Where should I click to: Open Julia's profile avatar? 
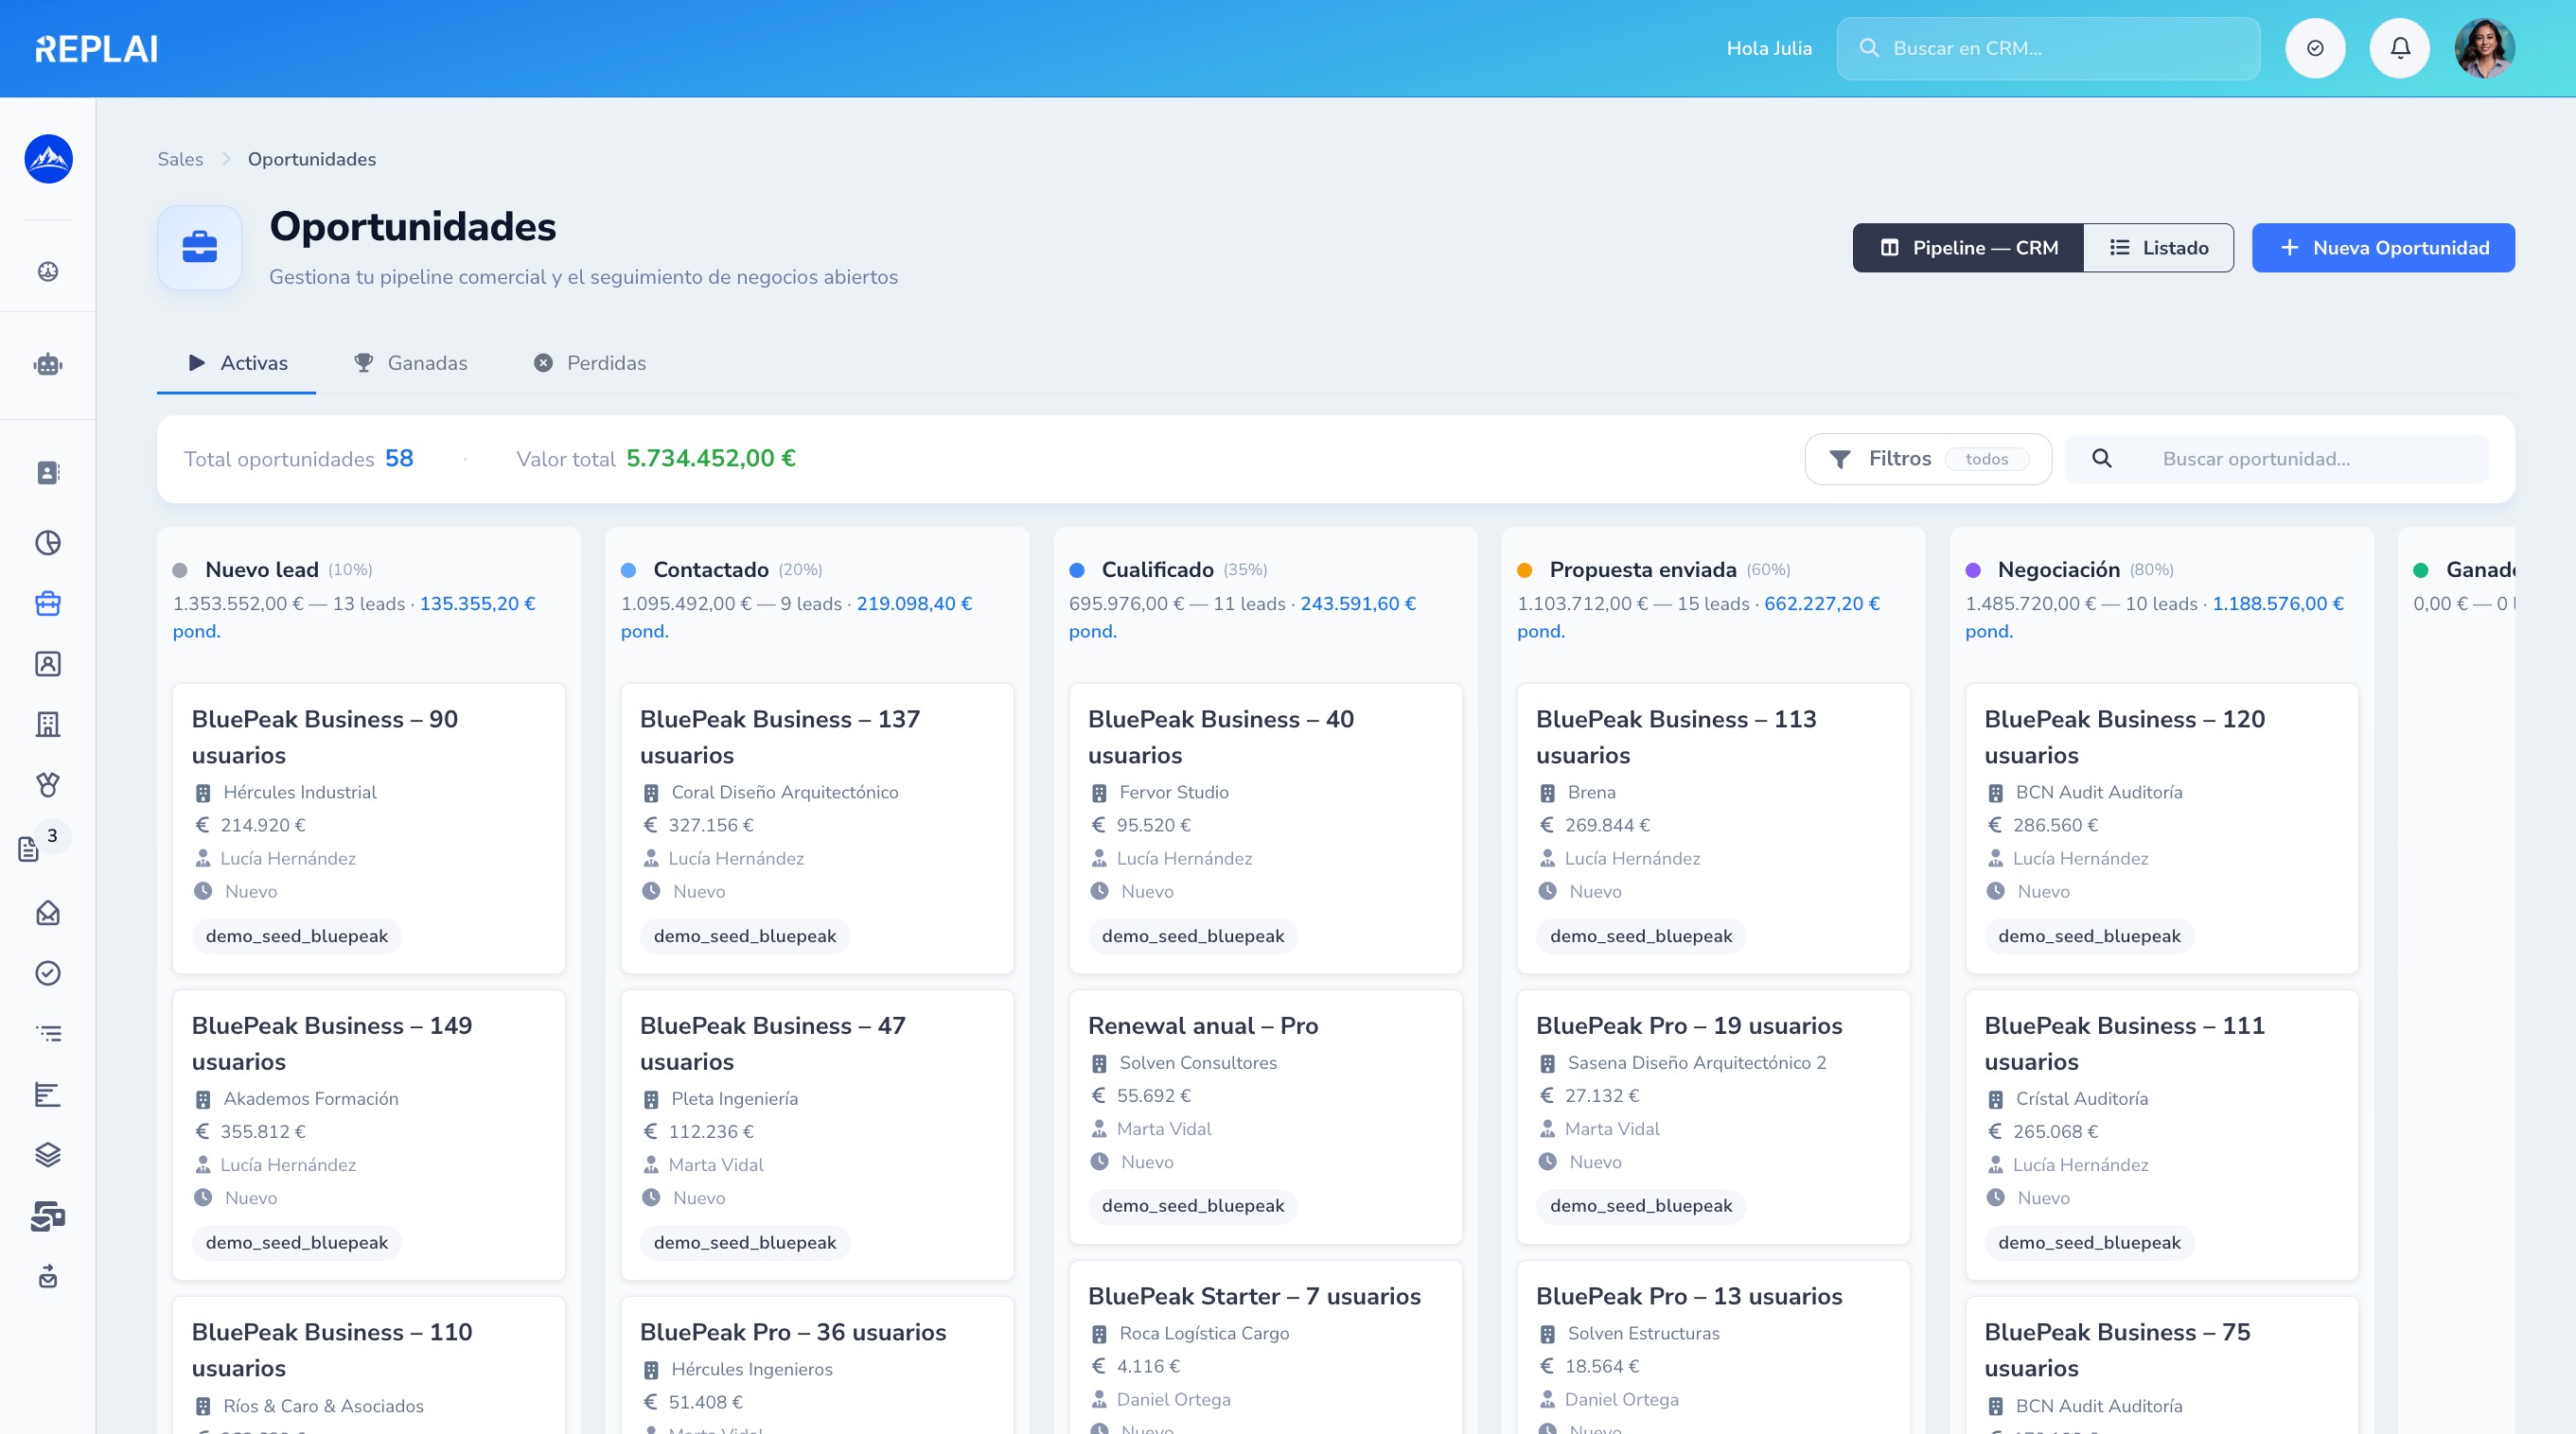coord(2484,48)
